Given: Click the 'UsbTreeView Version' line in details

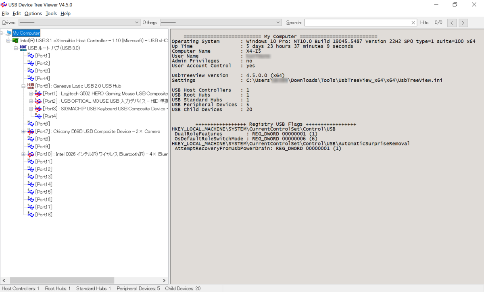Looking at the screenshot, I should tap(228, 75).
